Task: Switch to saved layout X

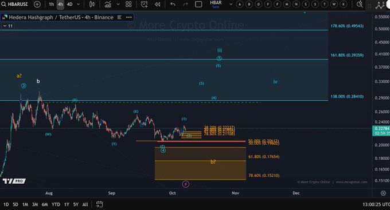Action: pos(344,4)
